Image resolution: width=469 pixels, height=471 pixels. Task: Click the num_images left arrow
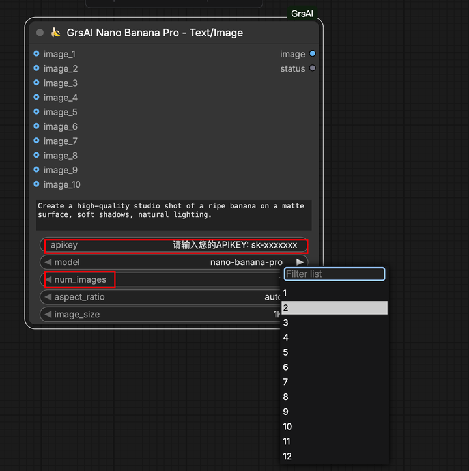point(48,279)
